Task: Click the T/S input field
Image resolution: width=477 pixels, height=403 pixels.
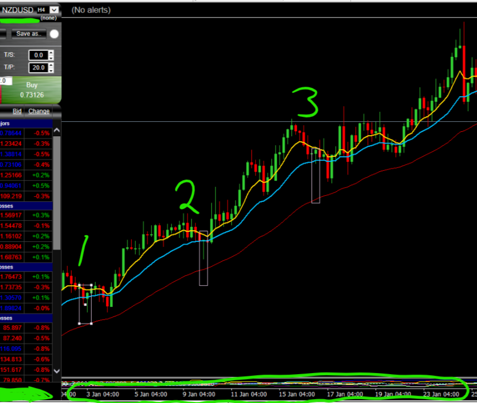Action: [38, 55]
